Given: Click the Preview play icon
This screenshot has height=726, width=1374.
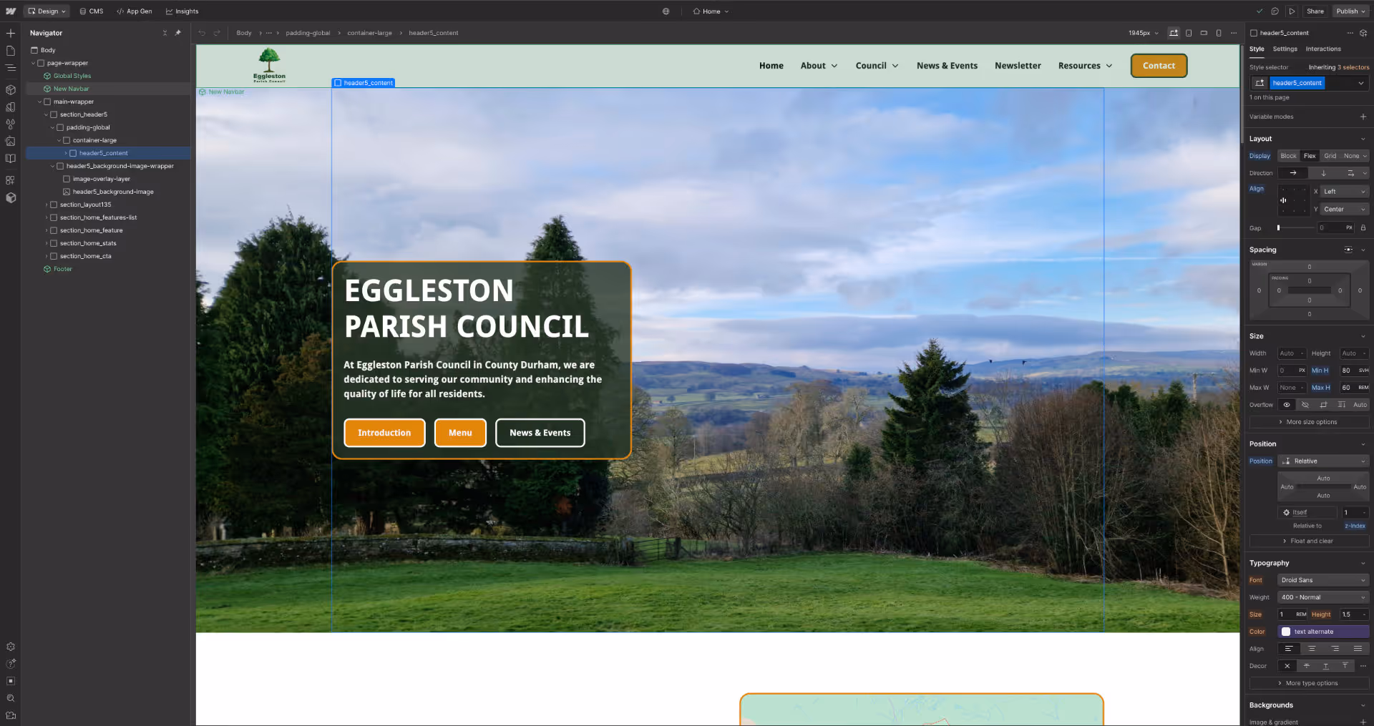Looking at the screenshot, I should 1292,11.
